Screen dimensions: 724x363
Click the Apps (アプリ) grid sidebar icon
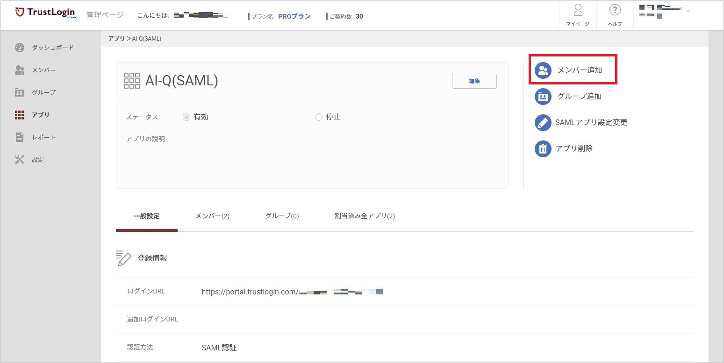[x=20, y=115]
